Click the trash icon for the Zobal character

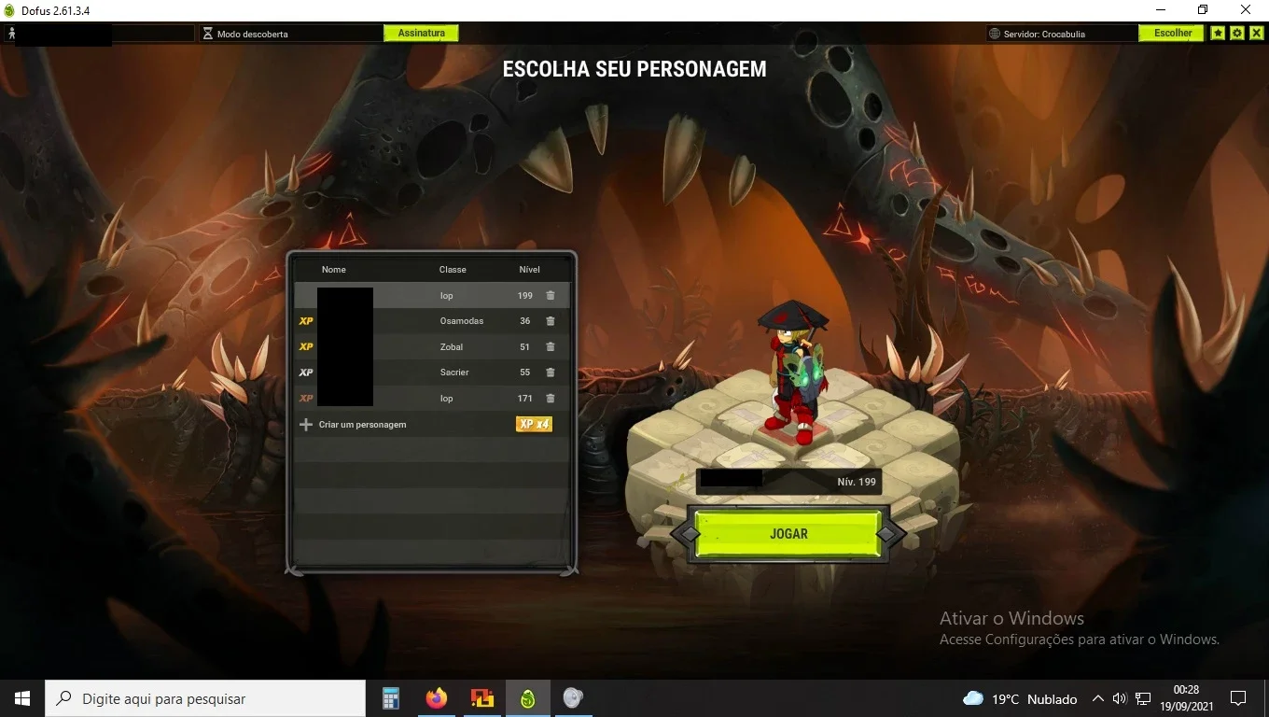click(x=550, y=347)
